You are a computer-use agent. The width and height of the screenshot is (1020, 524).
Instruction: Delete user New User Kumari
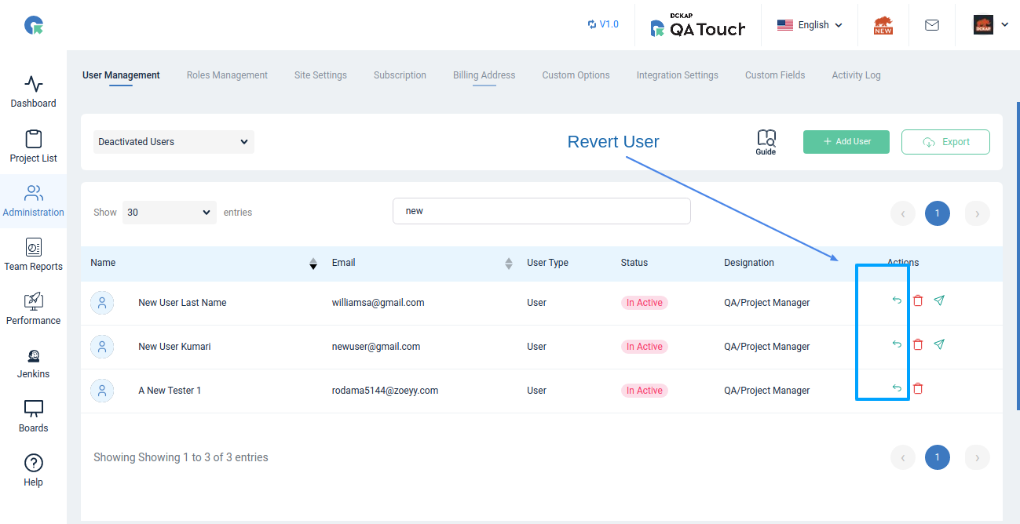click(918, 344)
